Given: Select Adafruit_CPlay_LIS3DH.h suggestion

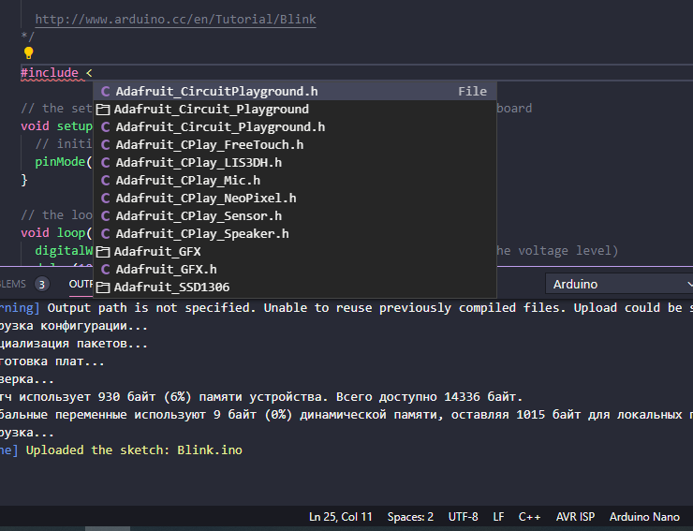Looking at the screenshot, I should pos(295,162).
